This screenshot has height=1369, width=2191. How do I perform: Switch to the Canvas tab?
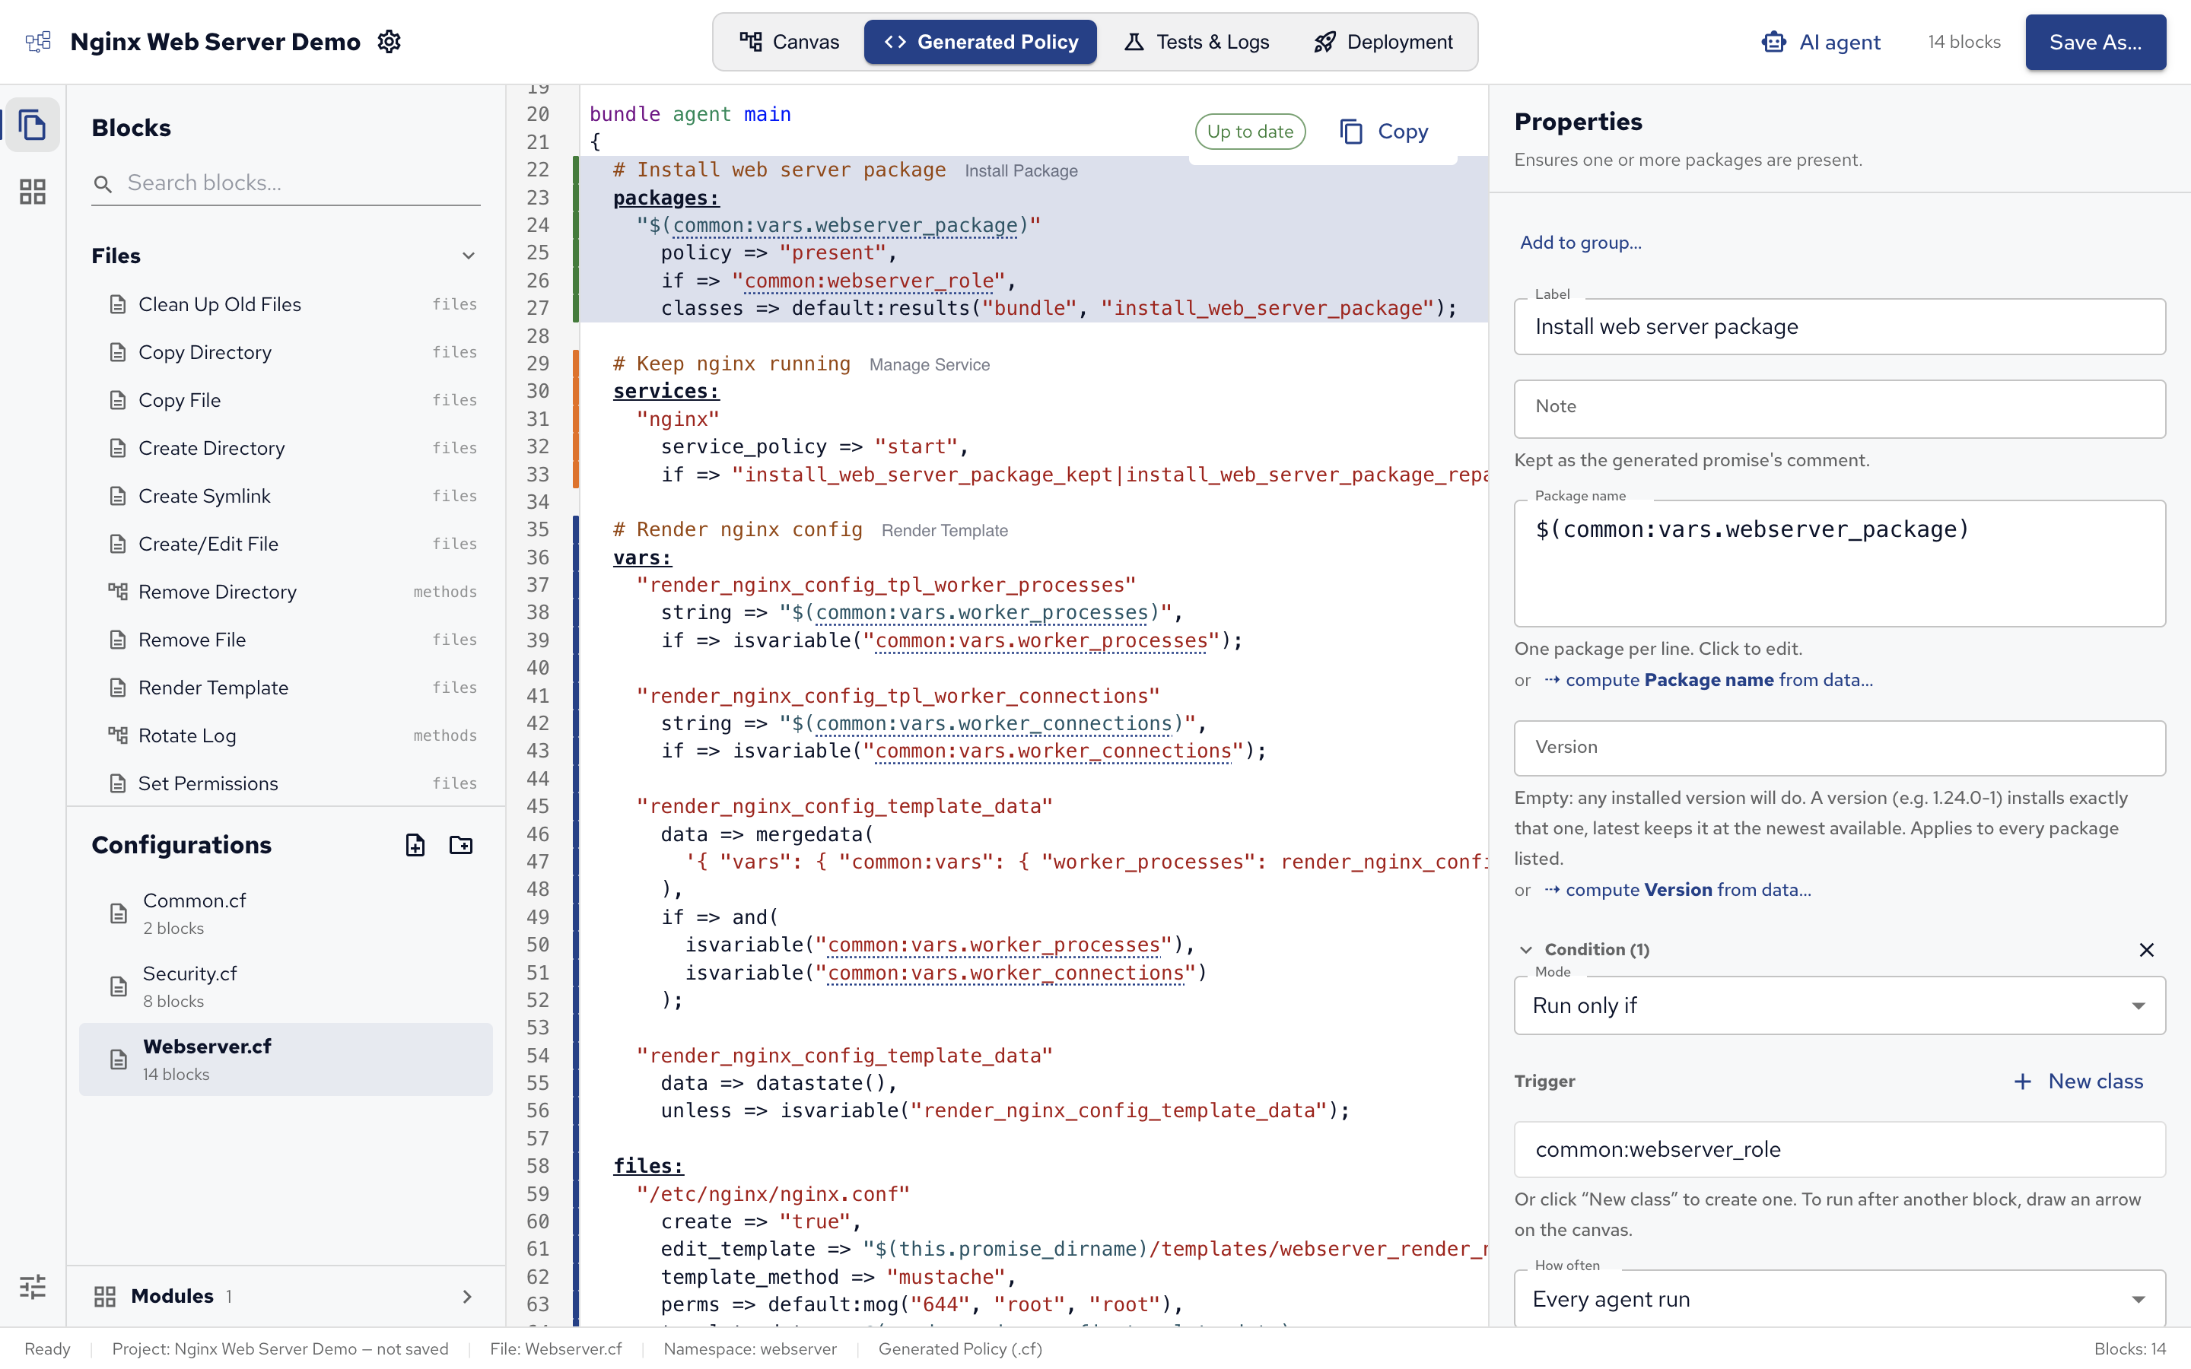790,42
